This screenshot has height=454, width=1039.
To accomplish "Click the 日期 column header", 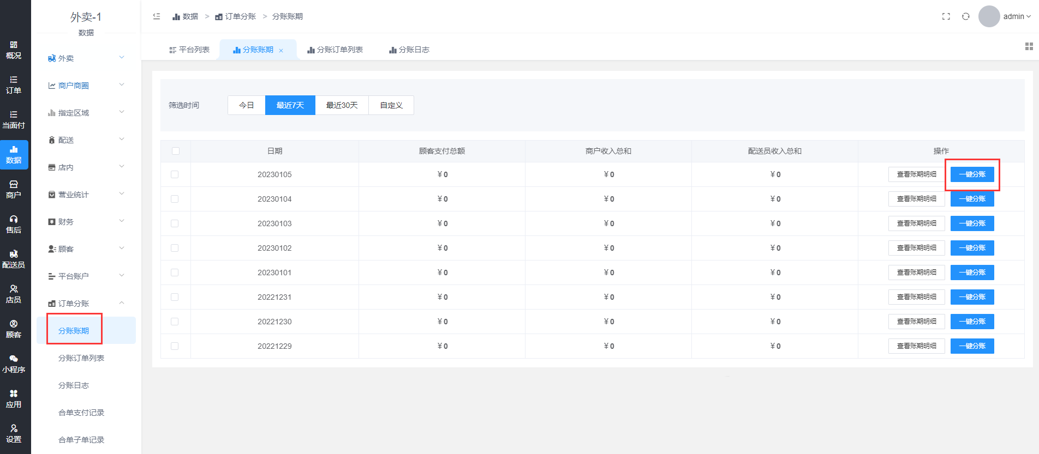I will [275, 151].
